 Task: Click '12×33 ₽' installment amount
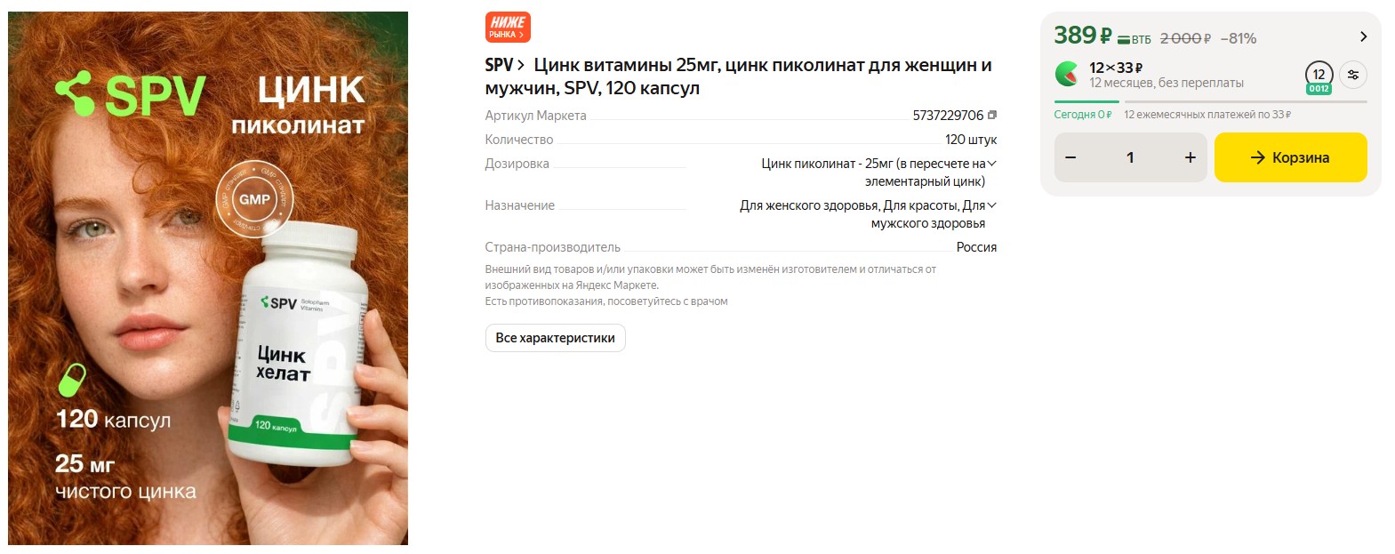[x=1116, y=68]
